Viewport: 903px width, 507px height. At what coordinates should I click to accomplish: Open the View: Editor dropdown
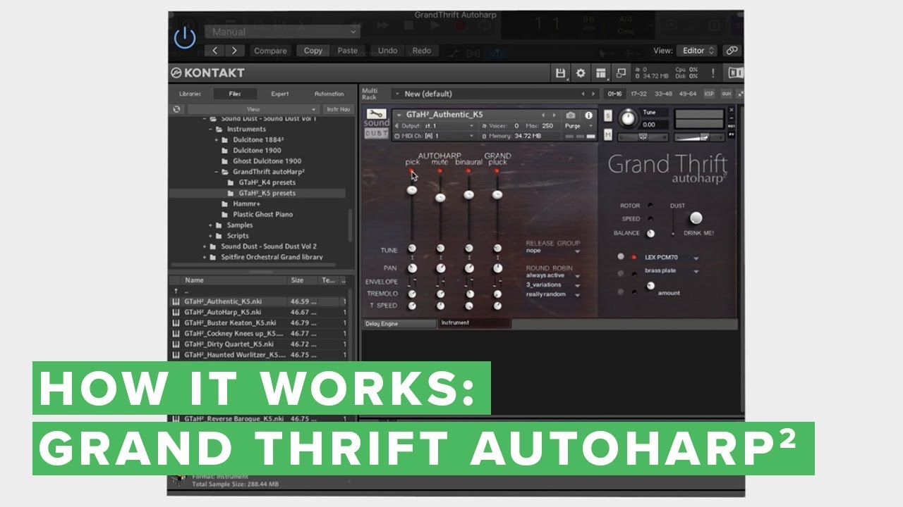point(697,51)
